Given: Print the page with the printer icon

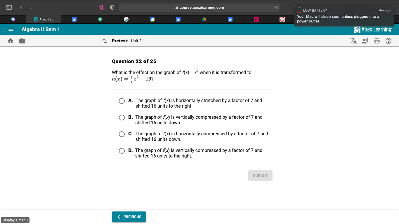Looking at the screenshot, I should 377,41.
